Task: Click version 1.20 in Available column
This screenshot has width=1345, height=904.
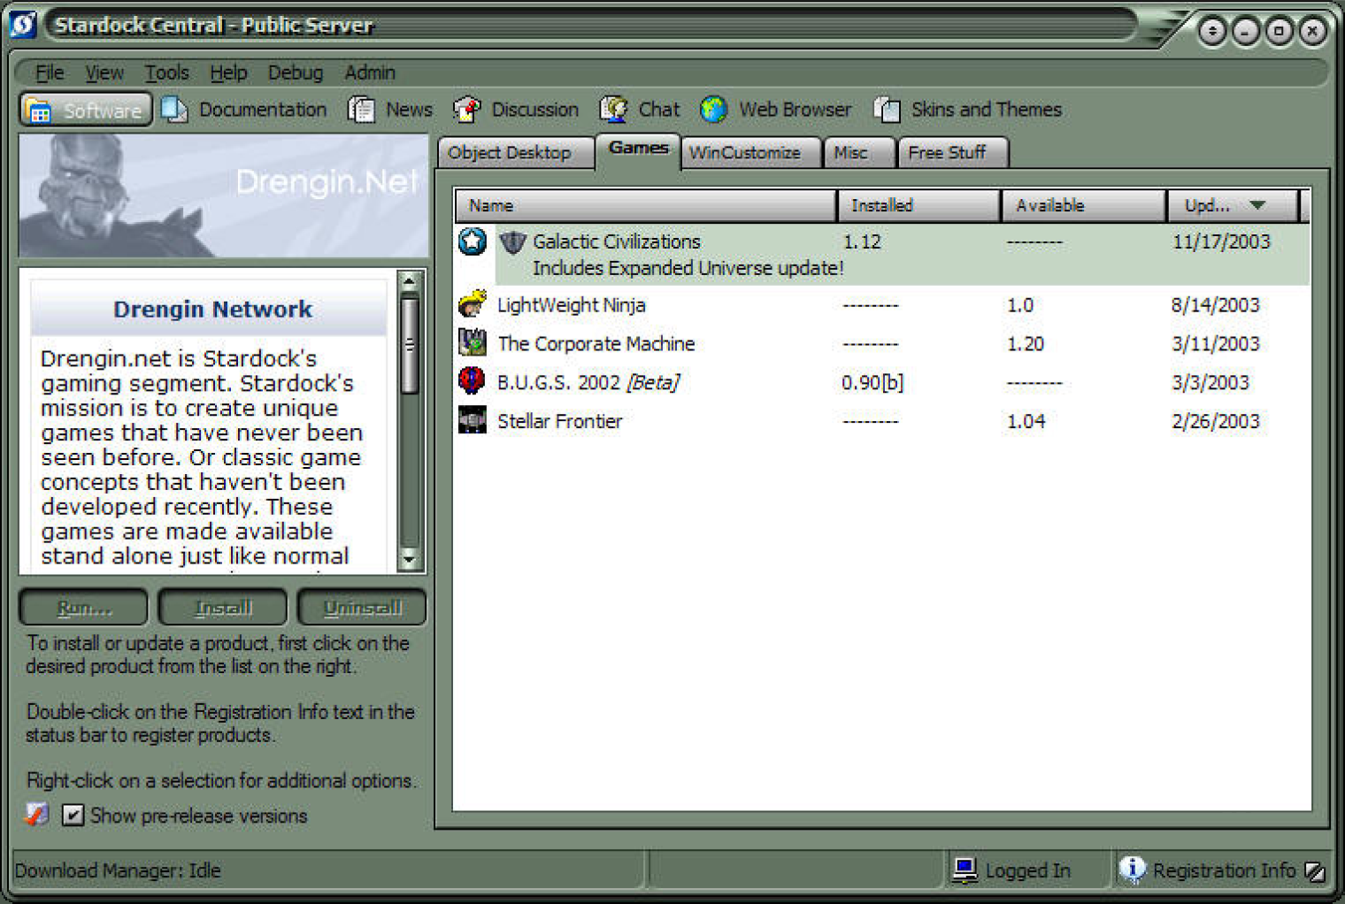Action: tap(1026, 343)
